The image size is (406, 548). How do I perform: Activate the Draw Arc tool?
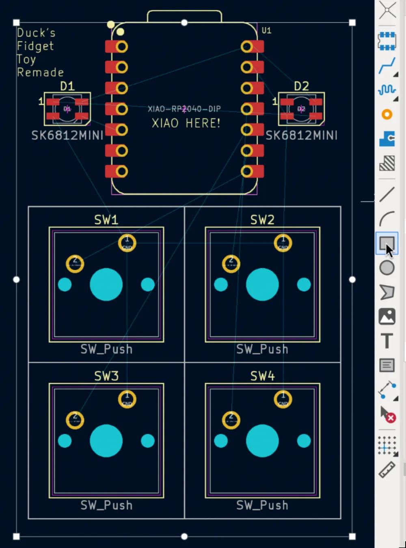click(x=387, y=219)
